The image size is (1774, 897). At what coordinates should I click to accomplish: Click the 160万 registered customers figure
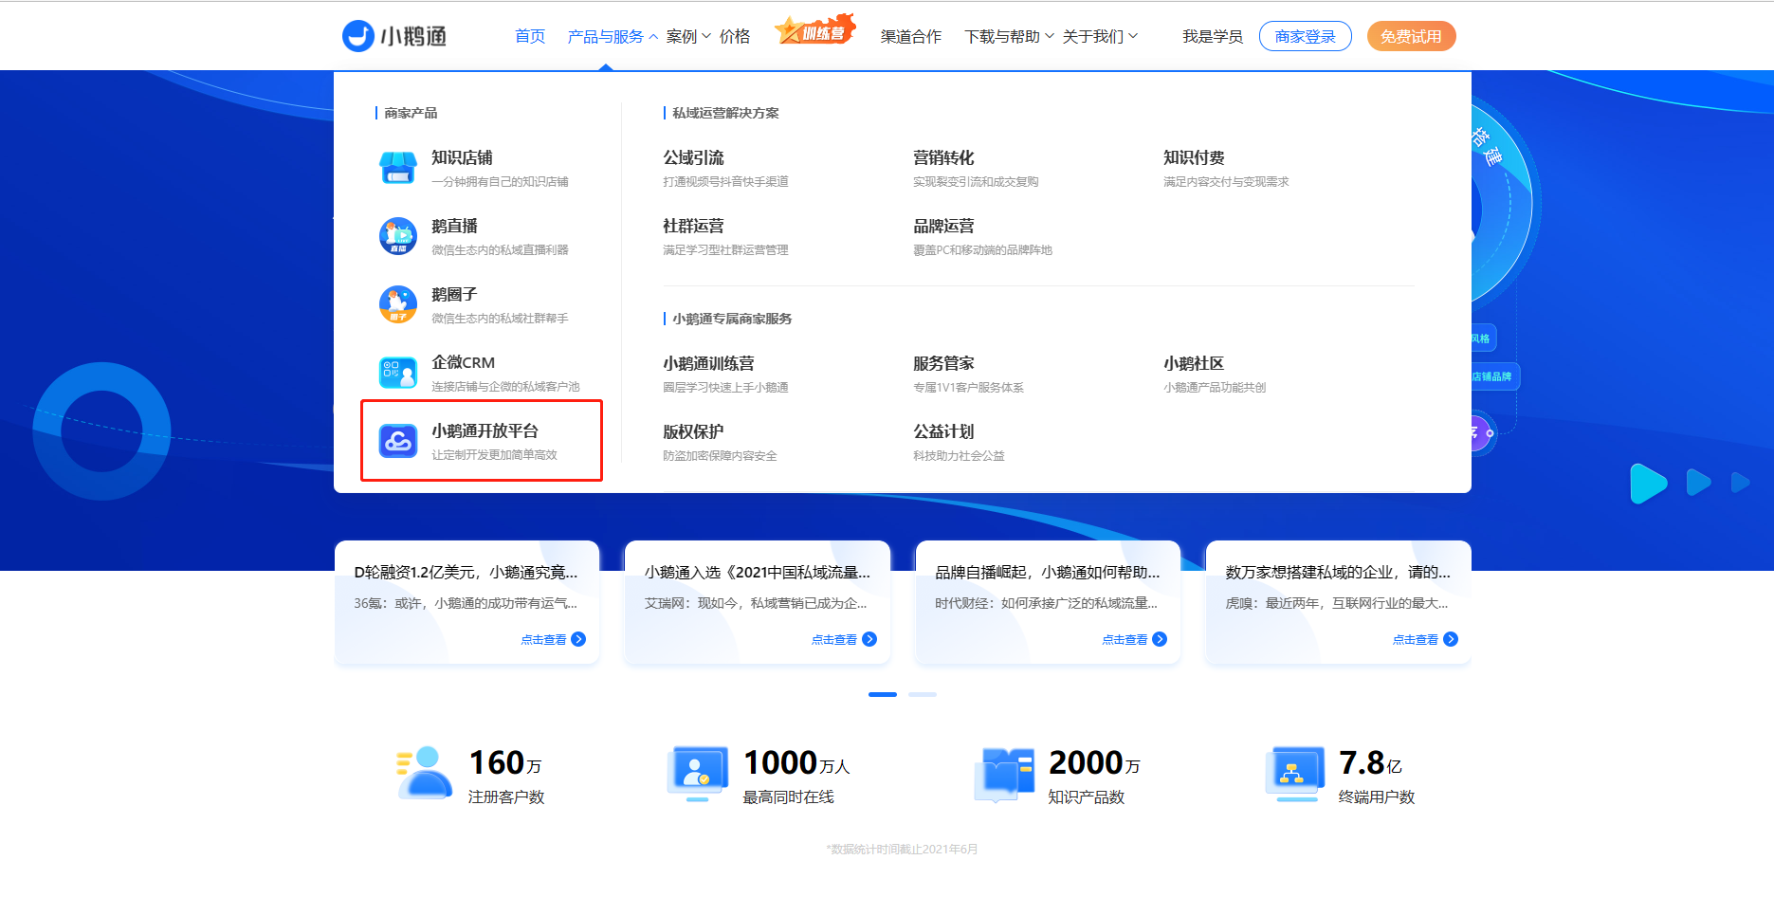click(505, 762)
